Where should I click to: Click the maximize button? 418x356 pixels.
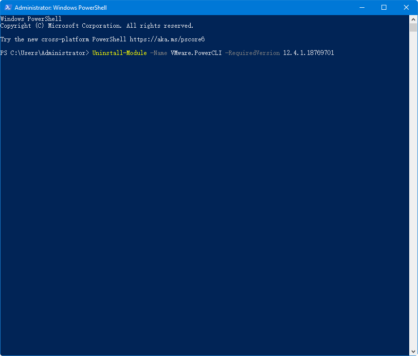point(384,7)
